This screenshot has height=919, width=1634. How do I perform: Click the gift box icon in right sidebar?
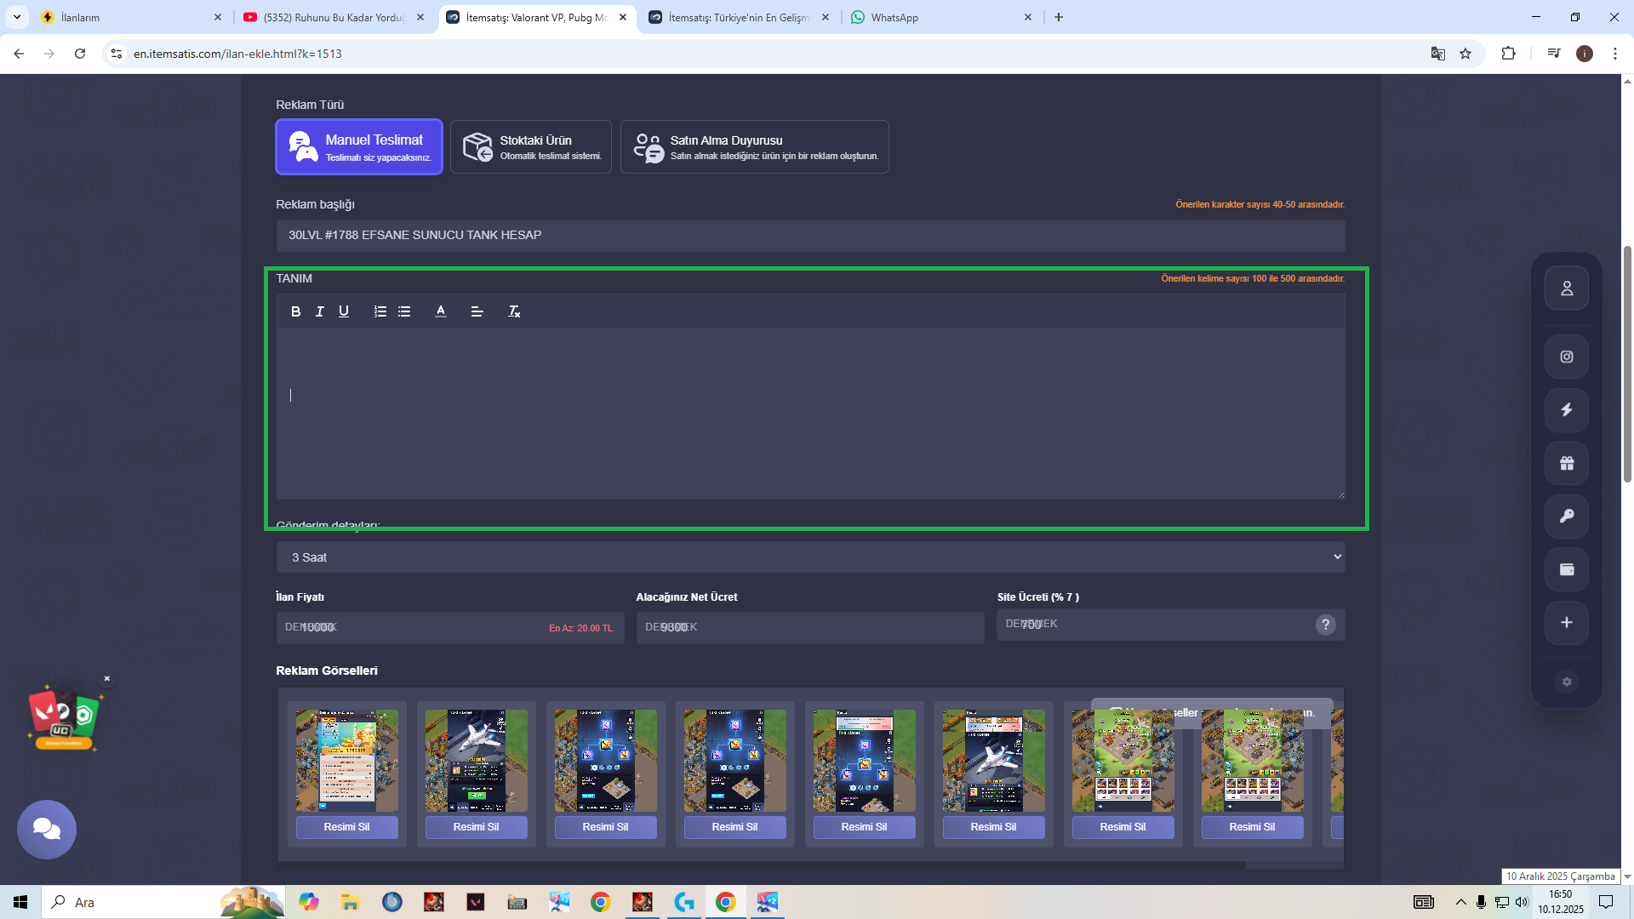click(x=1567, y=463)
